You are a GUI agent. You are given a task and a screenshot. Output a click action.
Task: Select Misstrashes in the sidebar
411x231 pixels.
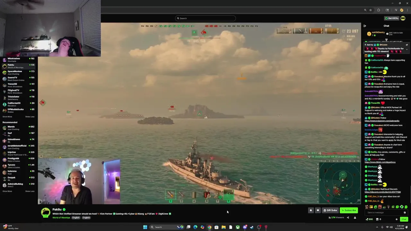point(19,60)
